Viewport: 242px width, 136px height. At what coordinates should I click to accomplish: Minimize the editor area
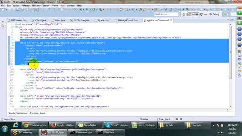(228, 20)
